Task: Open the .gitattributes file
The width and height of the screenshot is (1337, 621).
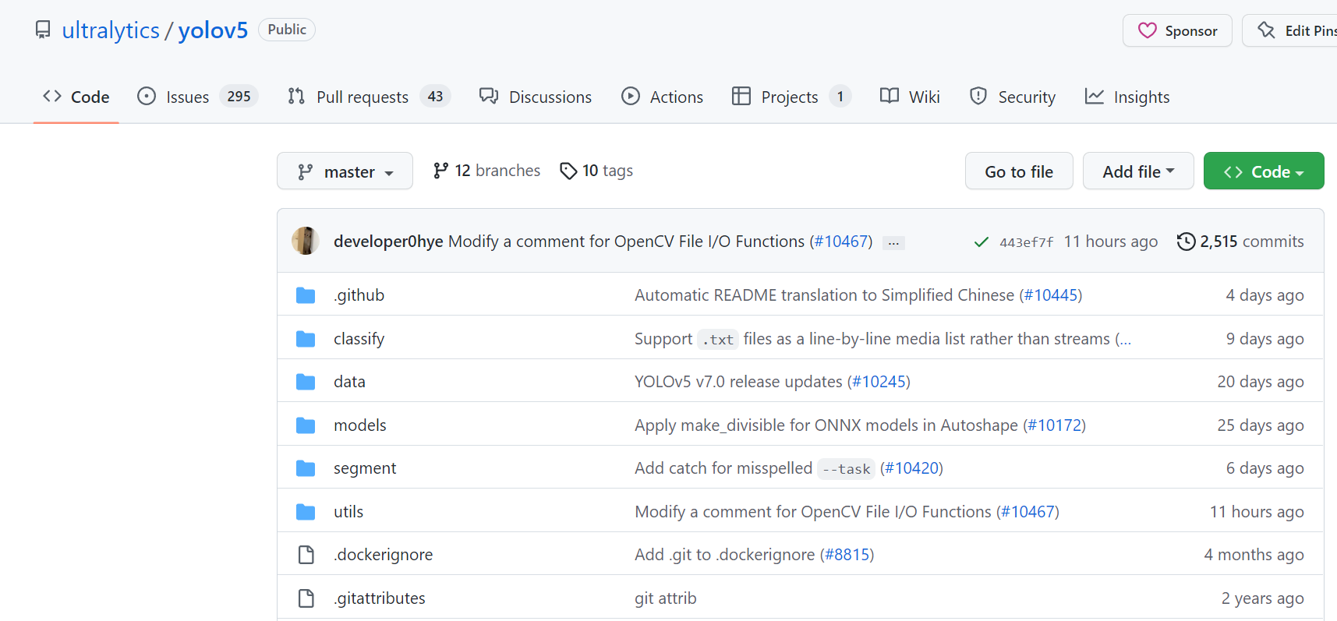Action: coord(380,598)
